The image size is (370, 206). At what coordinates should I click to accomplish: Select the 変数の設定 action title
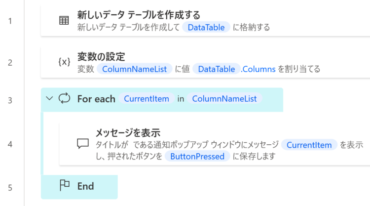101,57
